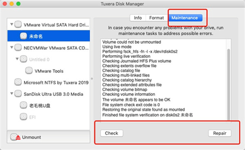Collapse the VMware Virtual SATA Hard Drive tree
Viewport: 245px width, 150px height.
(11, 24)
